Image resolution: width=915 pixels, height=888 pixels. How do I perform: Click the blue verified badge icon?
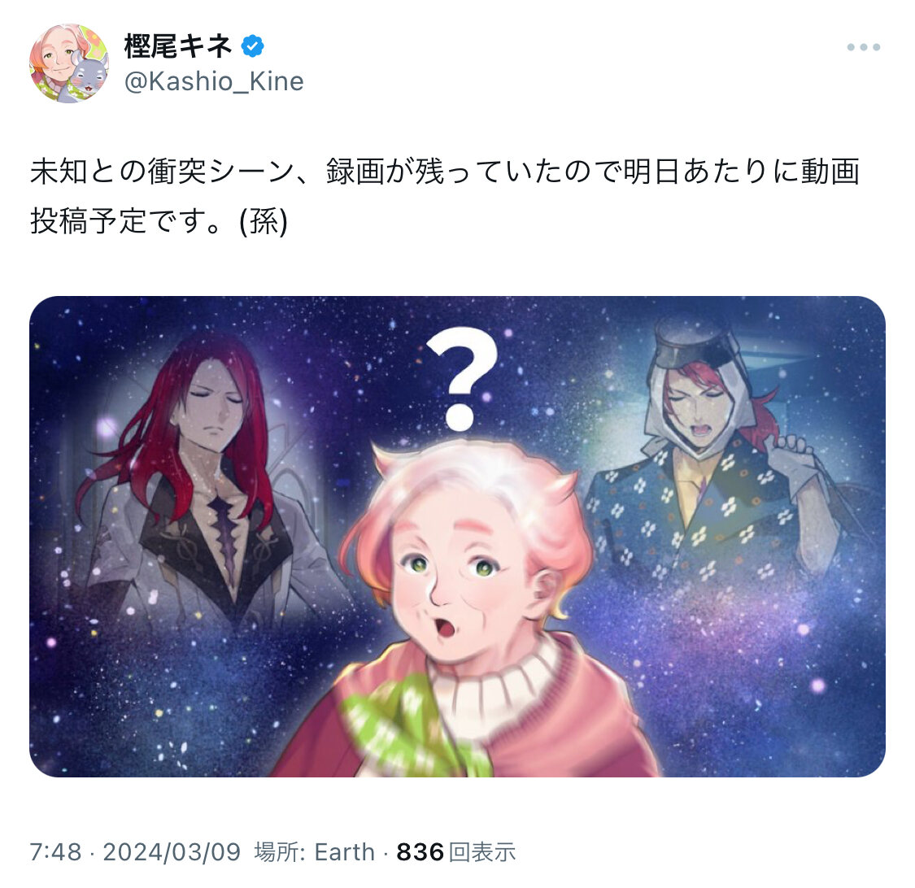pyautogui.click(x=252, y=46)
